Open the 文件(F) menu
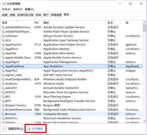Viewport: 147px width, 135px height. pos(6,9)
